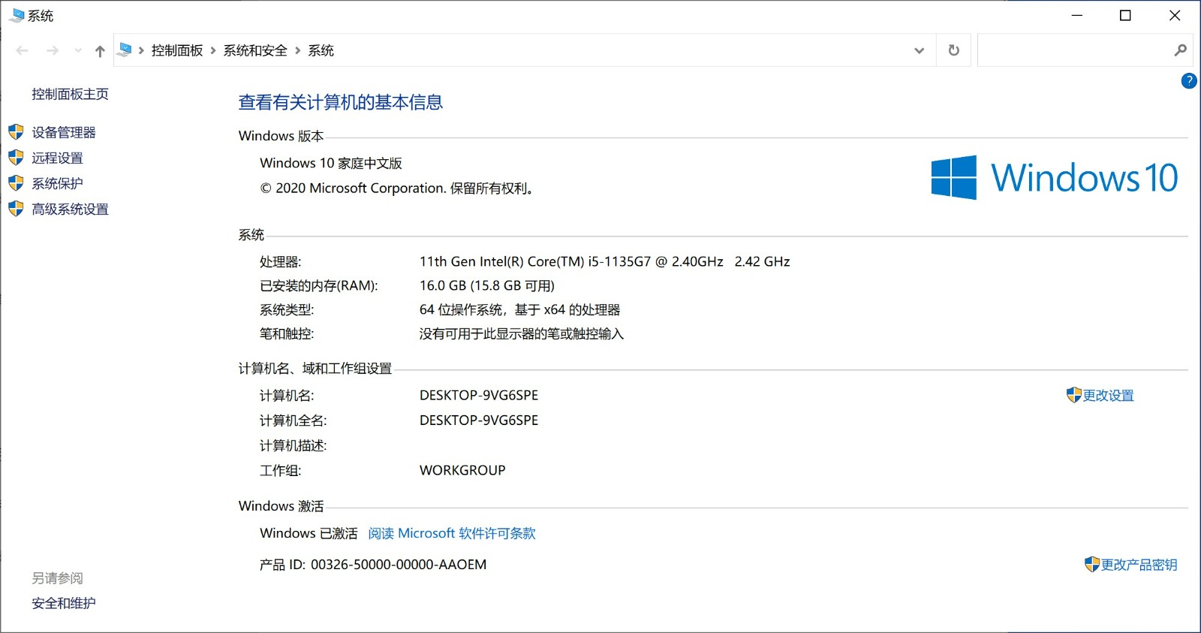The image size is (1201, 633).
Task: Minimize the 系统 window
Action: [1077, 15]
